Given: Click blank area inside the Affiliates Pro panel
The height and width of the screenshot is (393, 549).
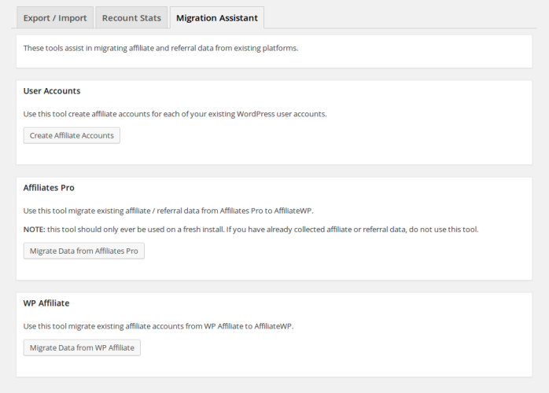Looking at the screenshot, I should 350,259.
